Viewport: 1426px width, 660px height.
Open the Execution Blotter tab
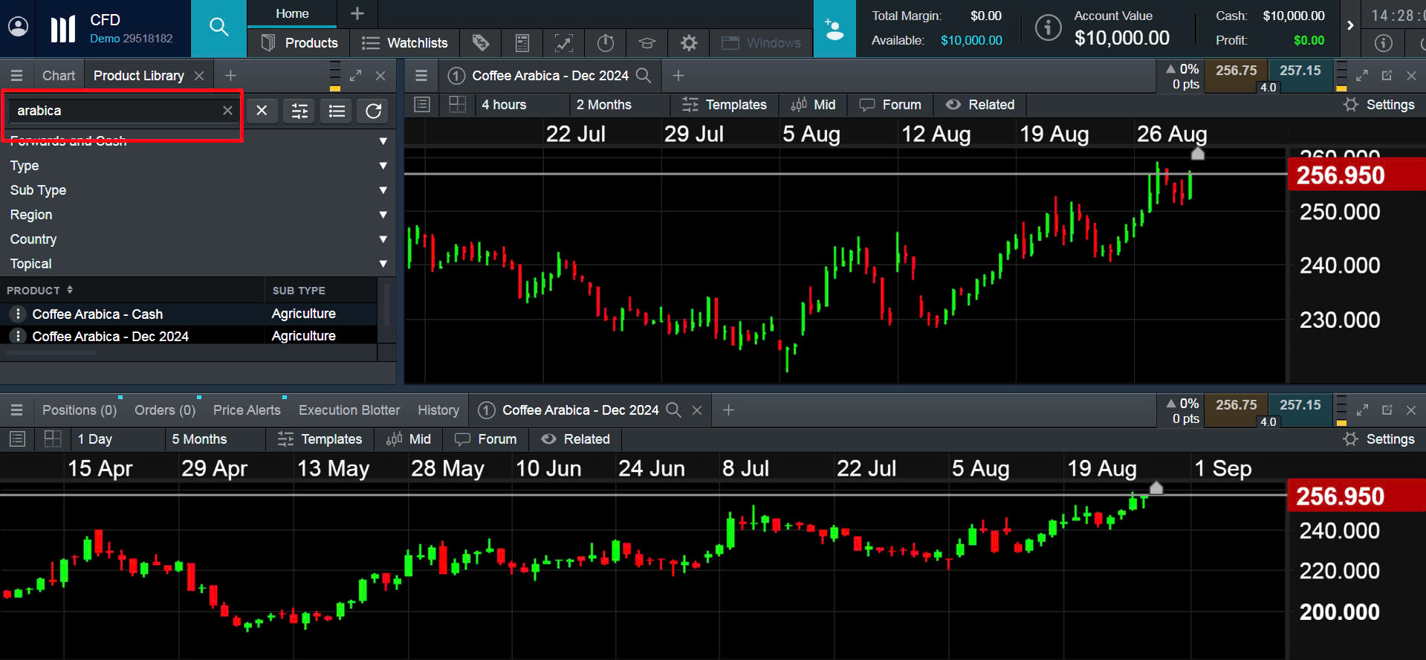click(x=349, y=410)
